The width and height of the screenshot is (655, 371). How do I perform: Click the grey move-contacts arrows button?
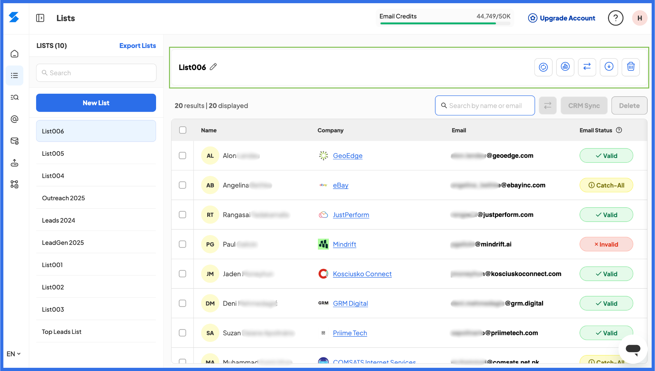(x=548, y=106)
